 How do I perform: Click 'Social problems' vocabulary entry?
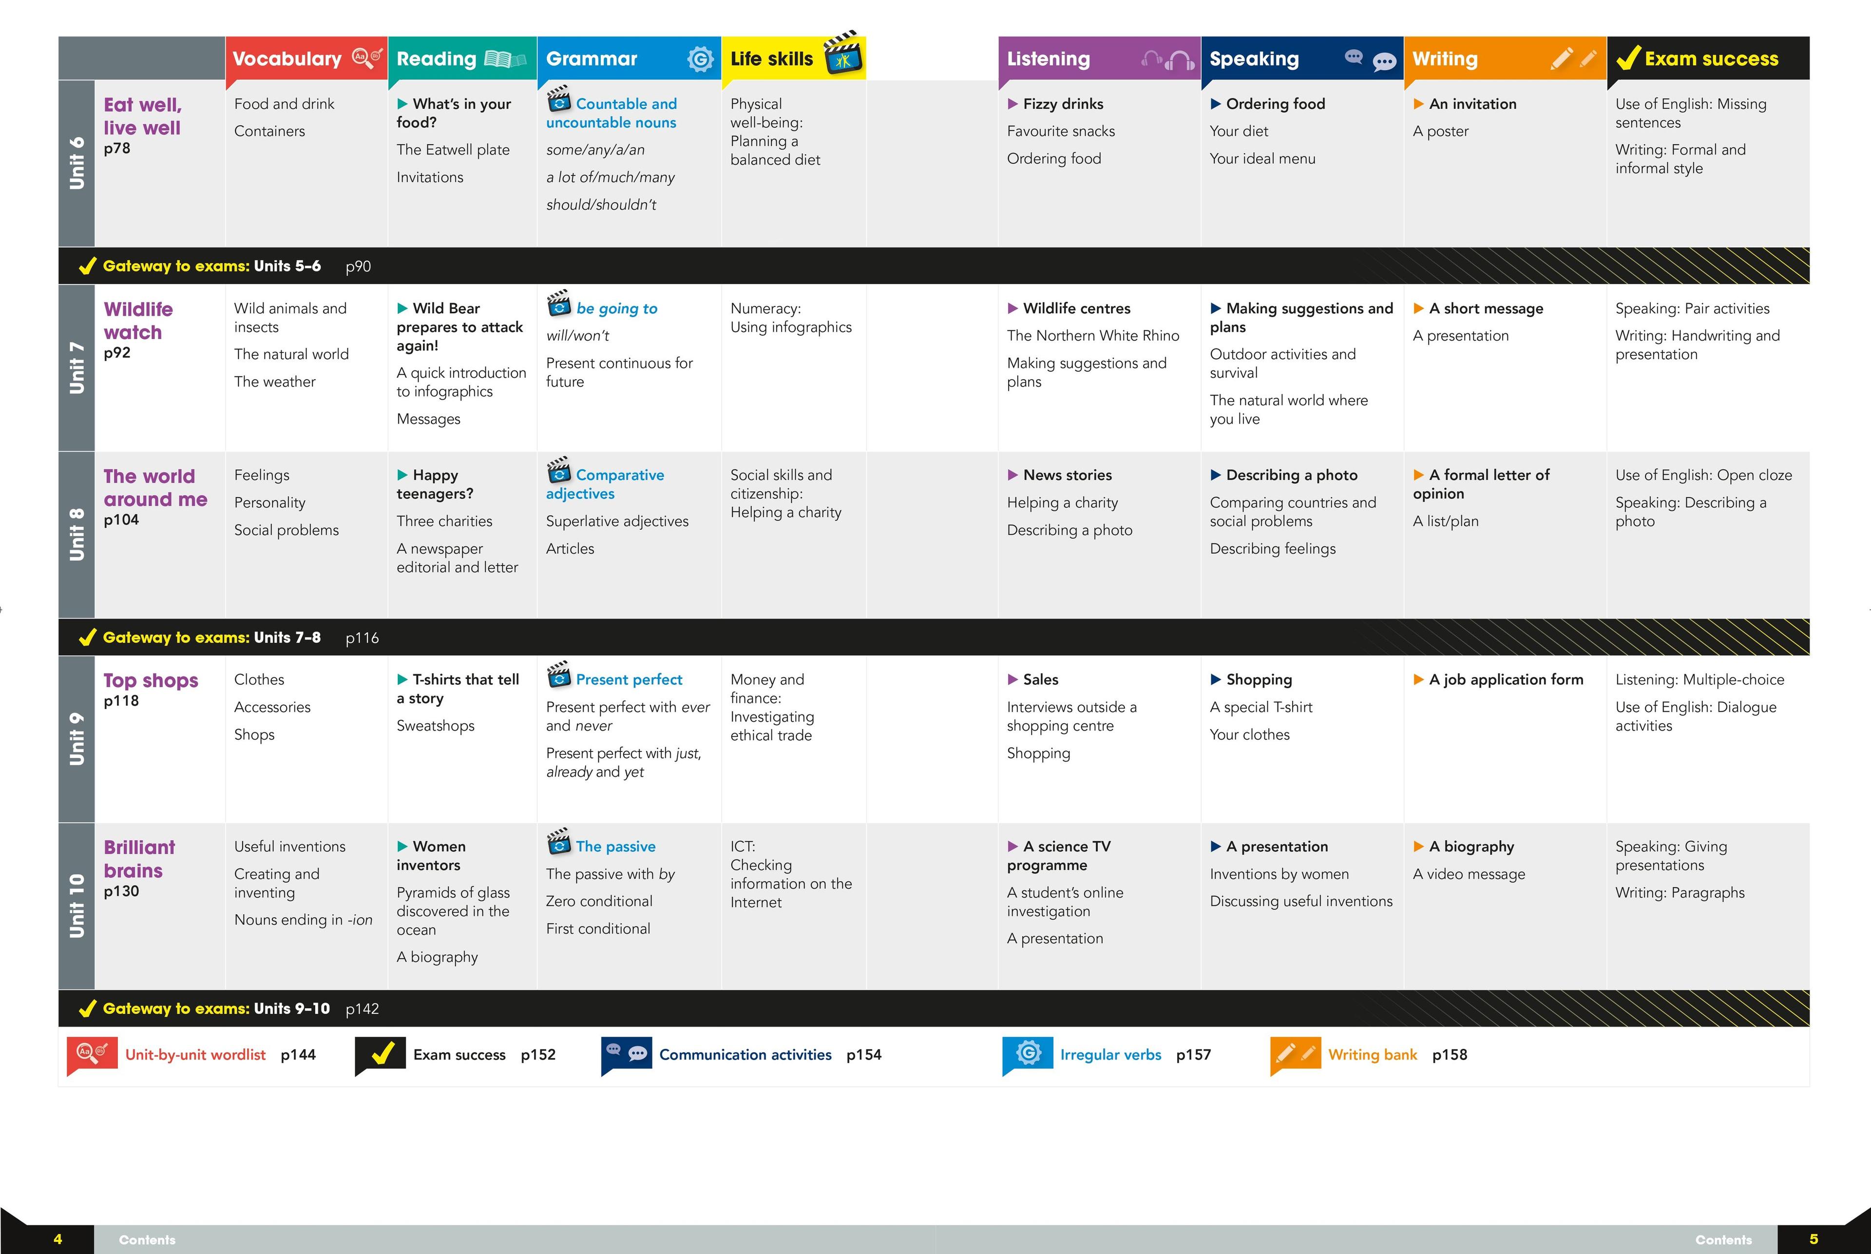286,530
